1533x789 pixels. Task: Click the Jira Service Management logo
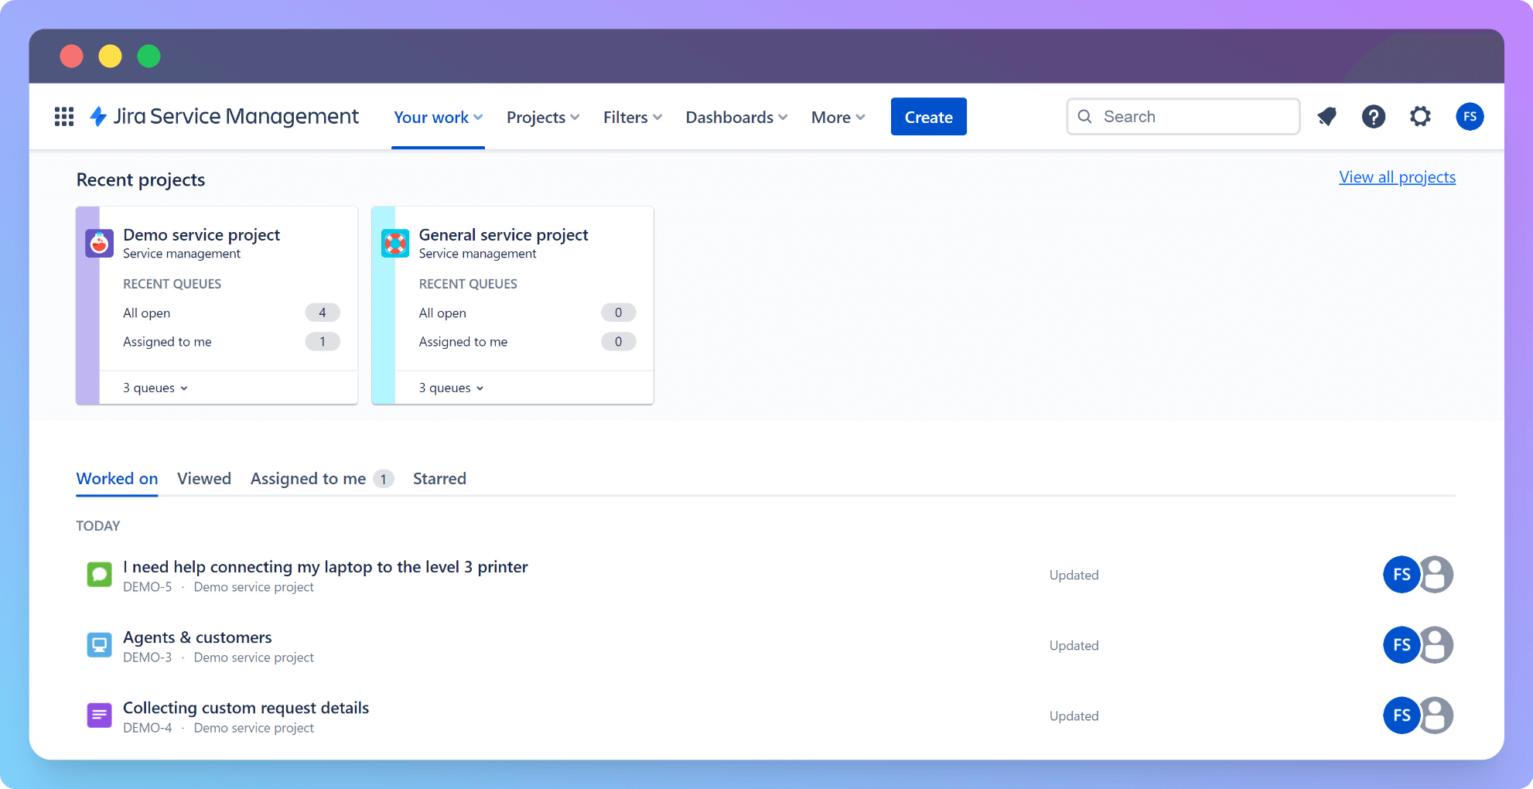(224, 117)
